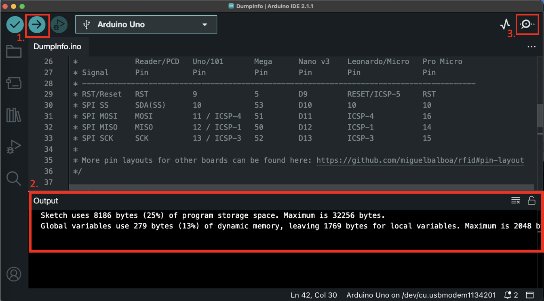
Task: Open the Library Manager in the sidebar
Action: pos(14,115)
